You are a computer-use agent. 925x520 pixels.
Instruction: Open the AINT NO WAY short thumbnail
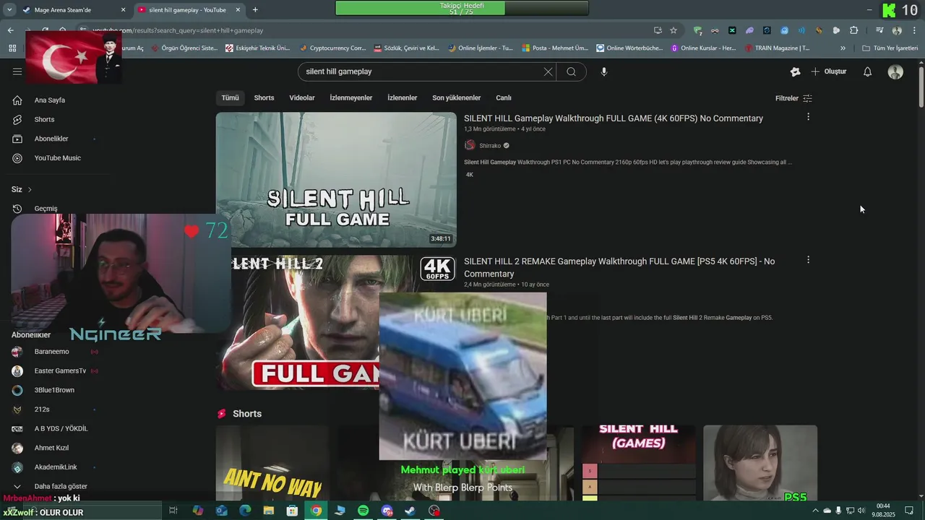(x=272, y=463)
